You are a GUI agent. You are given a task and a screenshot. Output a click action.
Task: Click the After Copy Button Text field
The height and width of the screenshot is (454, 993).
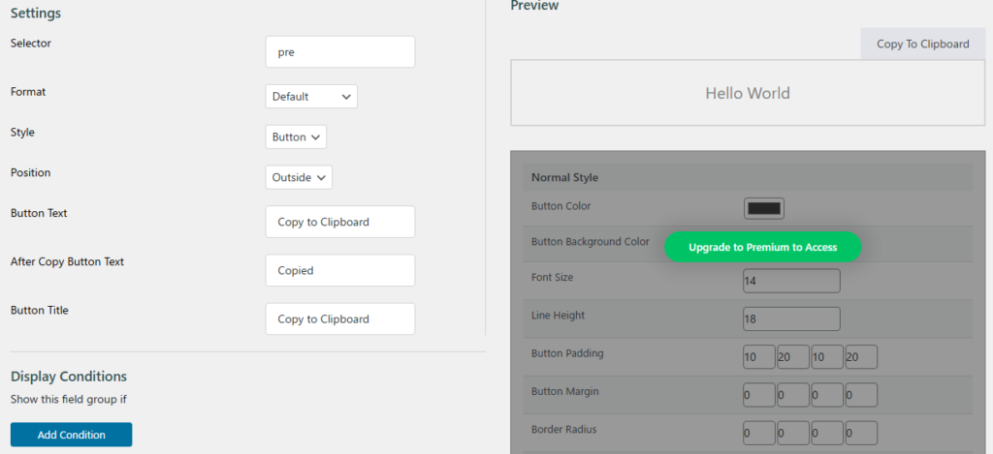coord(340,271)
